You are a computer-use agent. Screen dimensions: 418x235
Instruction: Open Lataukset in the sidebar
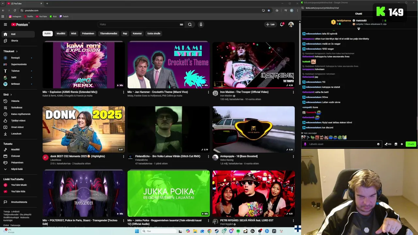tap(18, 134)
